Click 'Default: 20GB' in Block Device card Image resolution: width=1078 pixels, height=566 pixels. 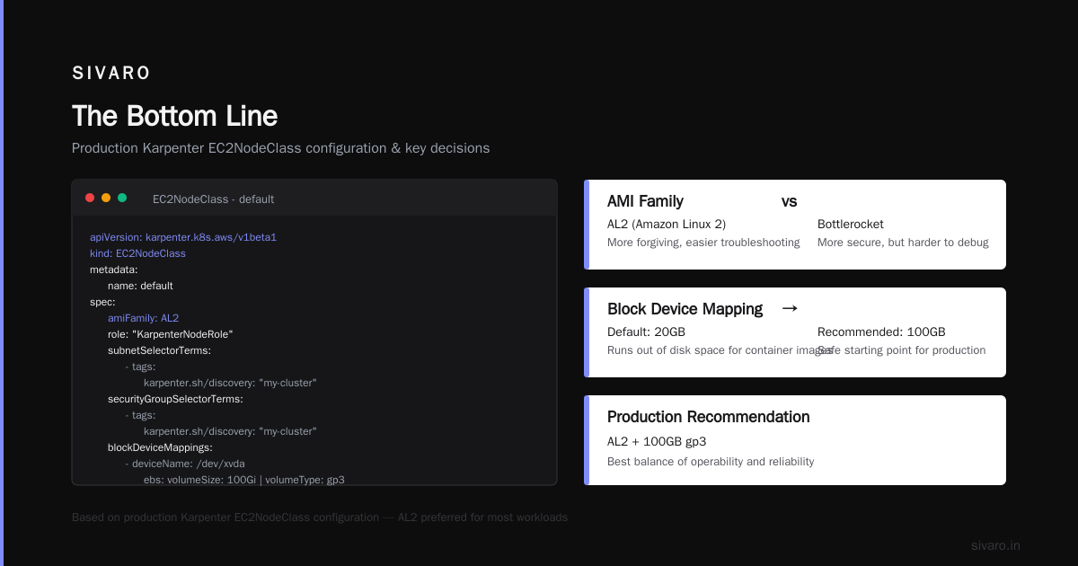point(646,332)
